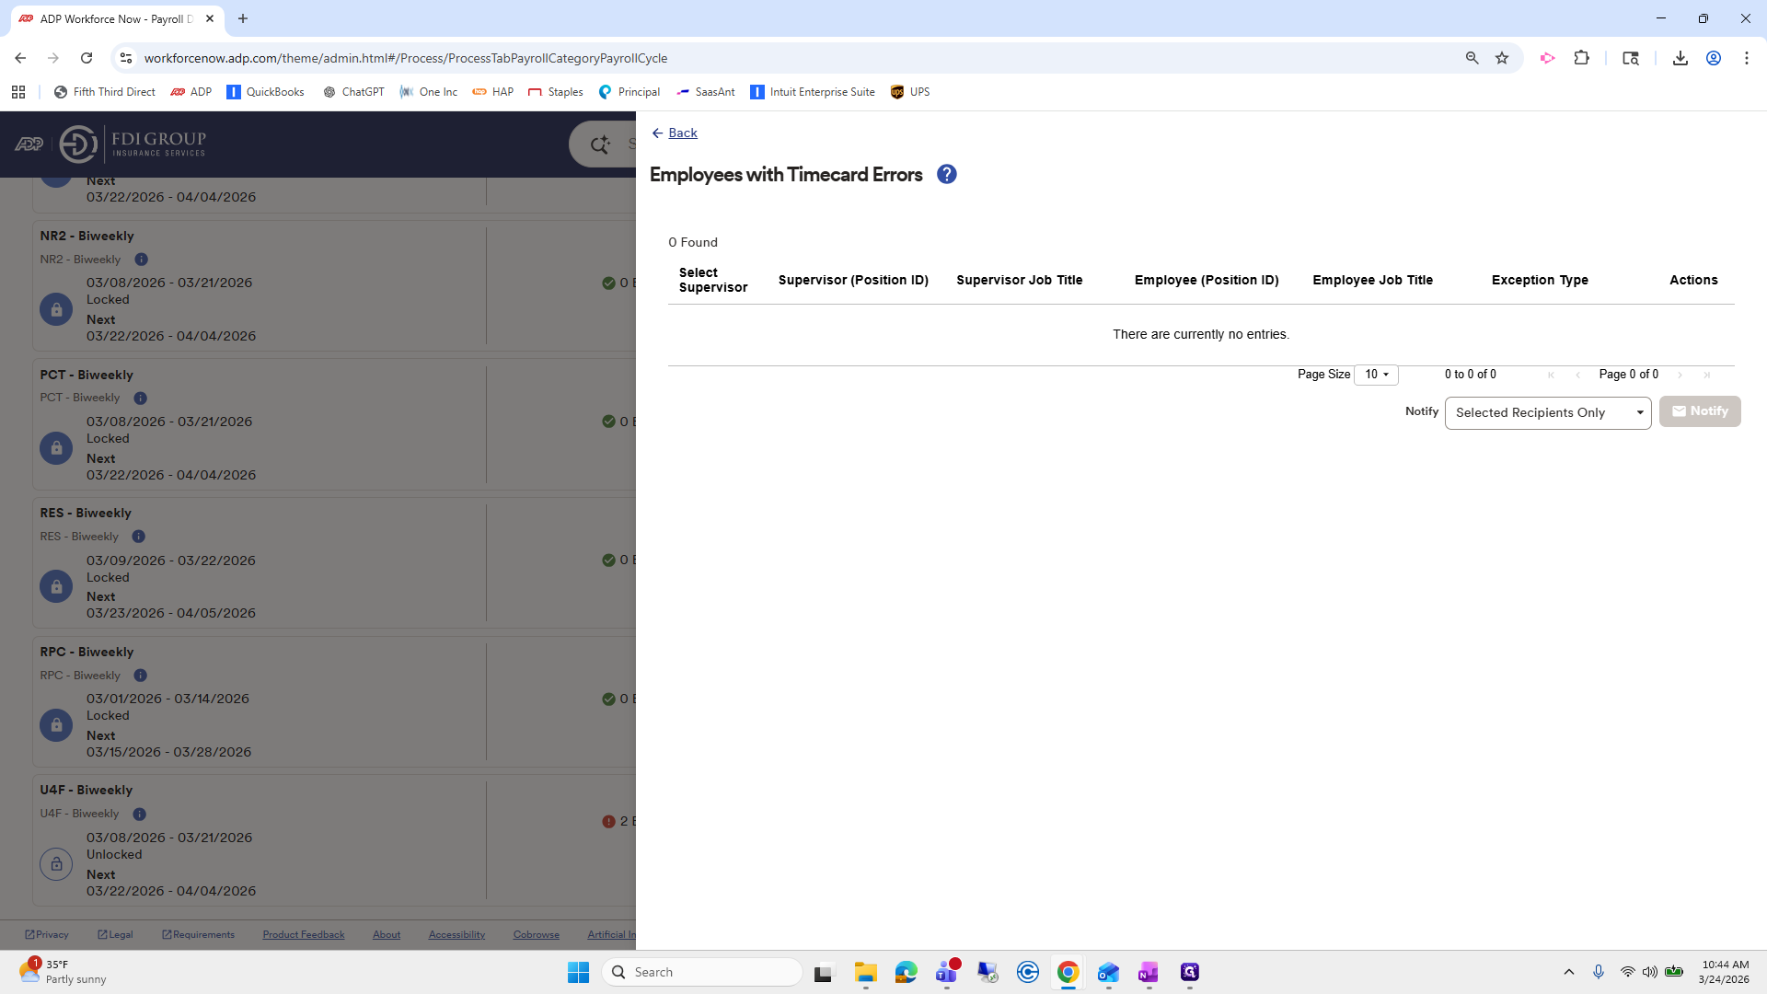
Task: Go back using the Back link
Action: click(x=682, y=133)
